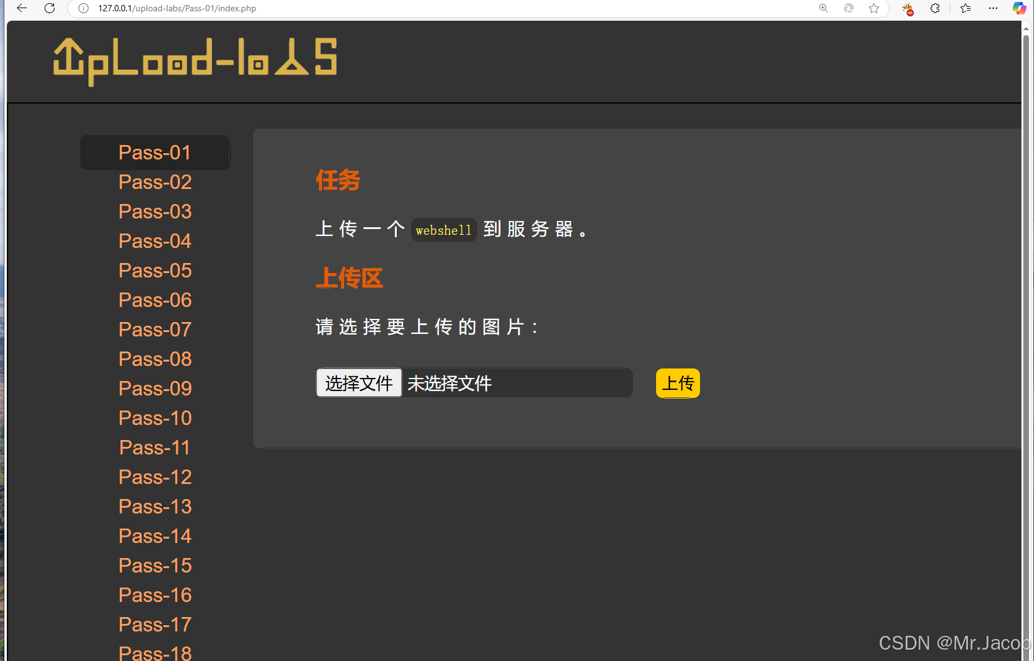The image size is (1034, 661).
Task: View site information icon in address bar
Action: point(83,8)
